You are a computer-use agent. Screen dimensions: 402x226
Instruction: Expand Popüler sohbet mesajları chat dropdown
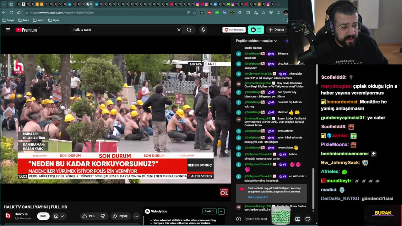[257, 41]
